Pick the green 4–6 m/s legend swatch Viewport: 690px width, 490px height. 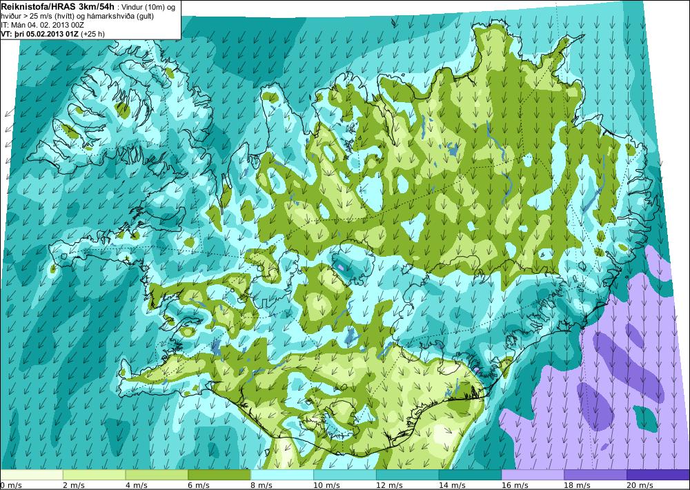click(x=157, y=475)
